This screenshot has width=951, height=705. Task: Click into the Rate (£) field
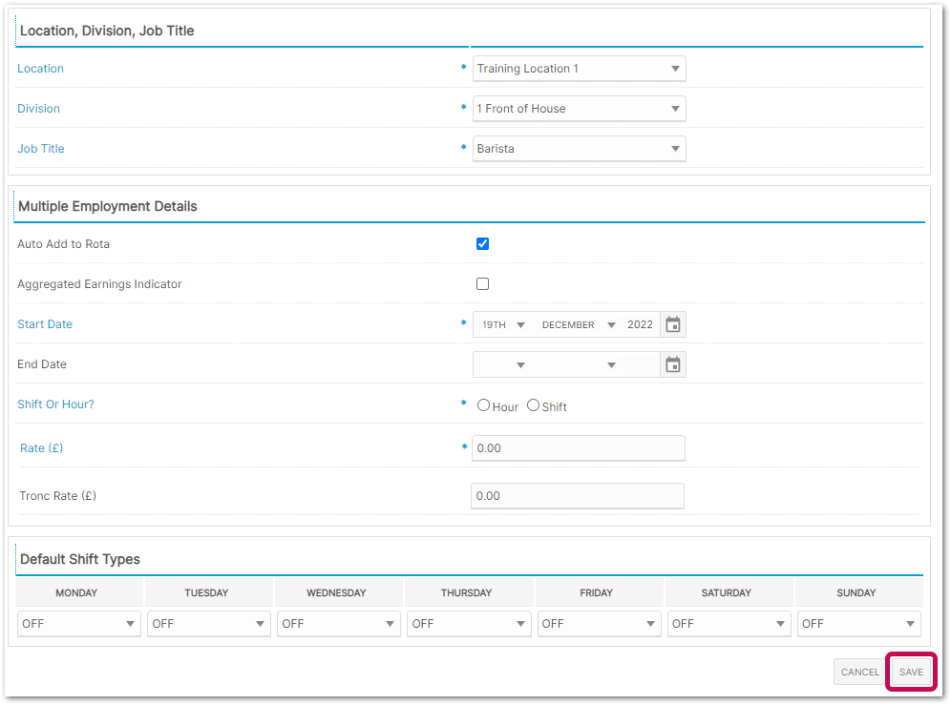pos(578,448)
